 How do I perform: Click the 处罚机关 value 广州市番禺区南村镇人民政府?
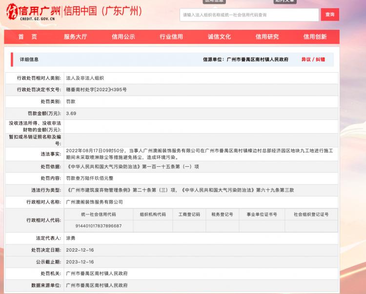(97, 274)
